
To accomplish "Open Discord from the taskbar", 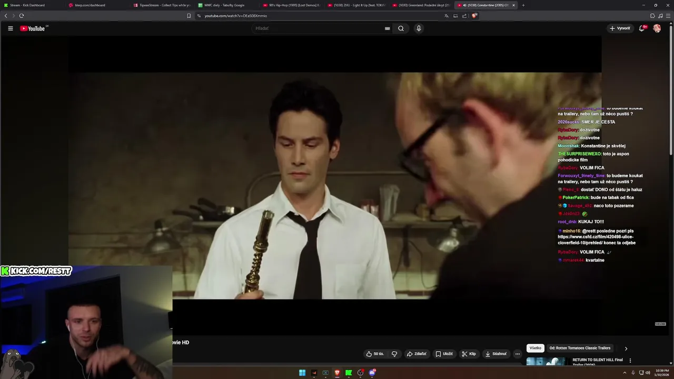I will (x=372, y=373).
